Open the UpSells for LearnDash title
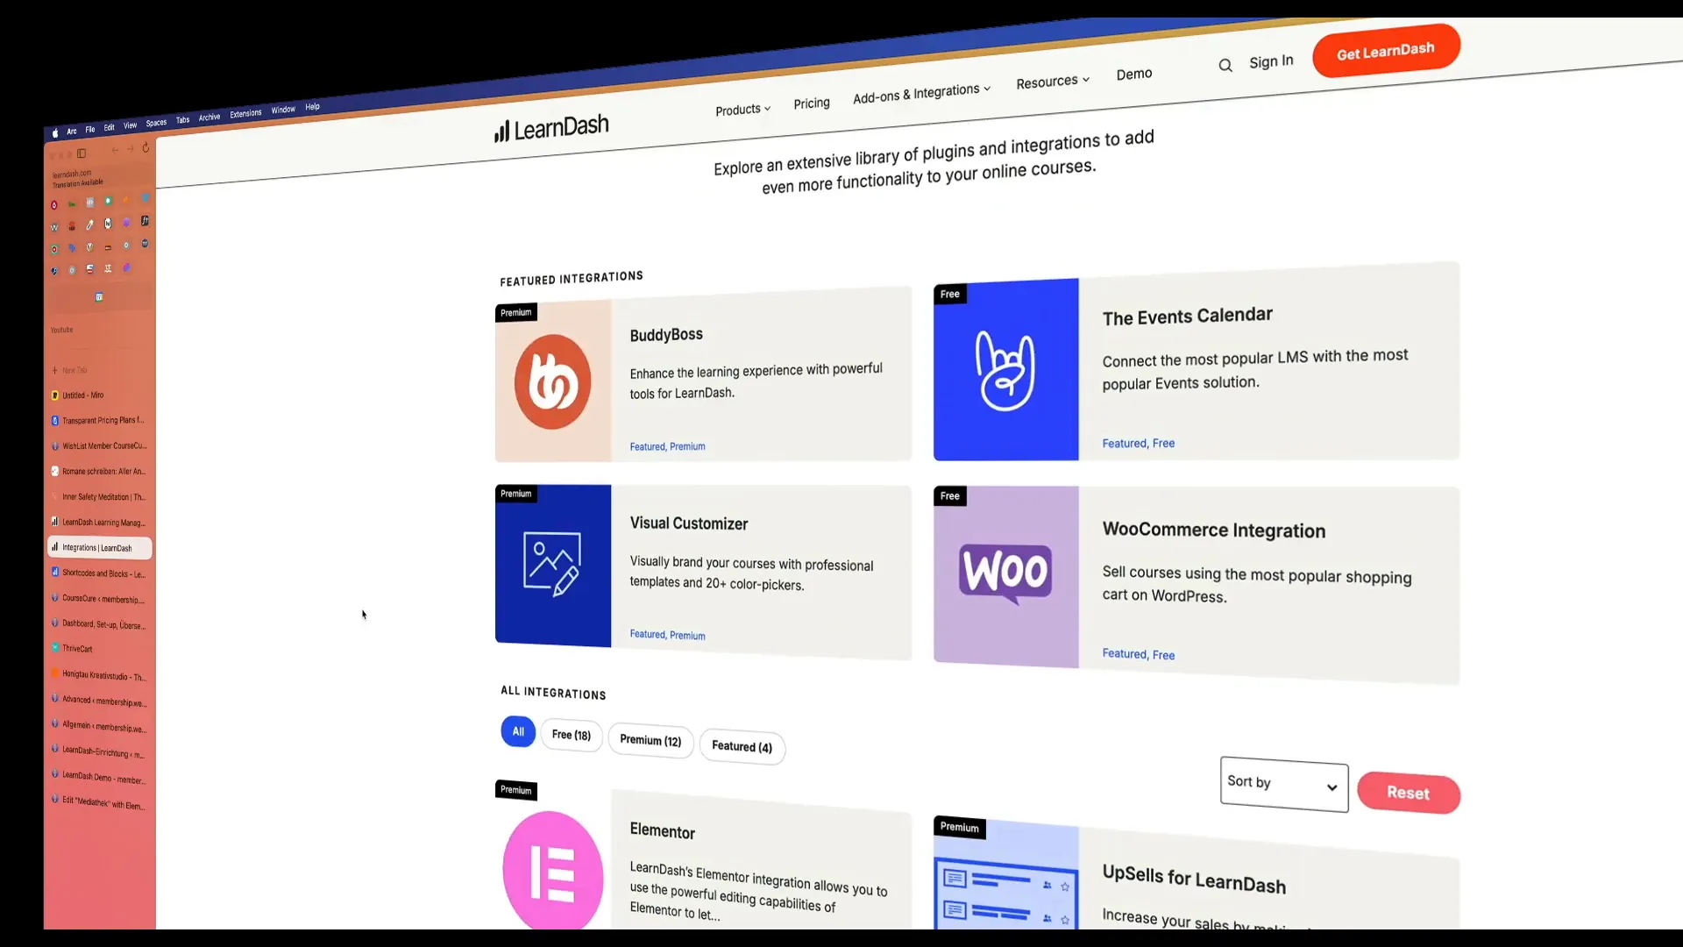This screenshot has width=1683, height=947. click(1194, 879)
